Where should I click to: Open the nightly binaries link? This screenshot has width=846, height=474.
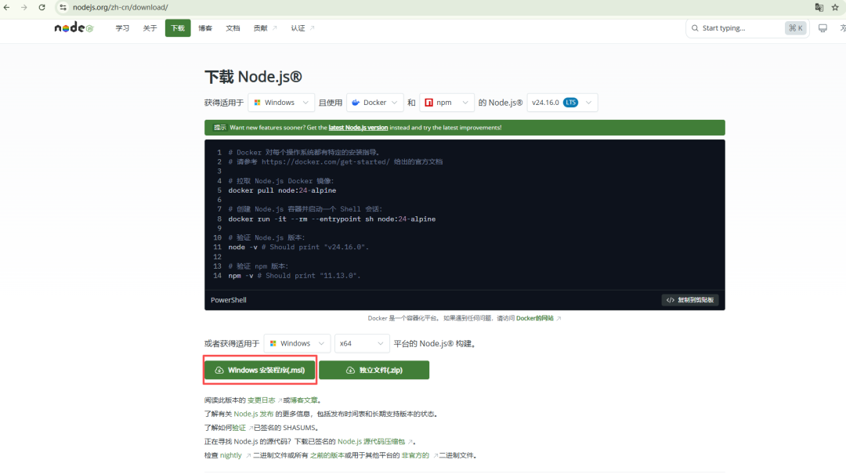pos(231,455)
